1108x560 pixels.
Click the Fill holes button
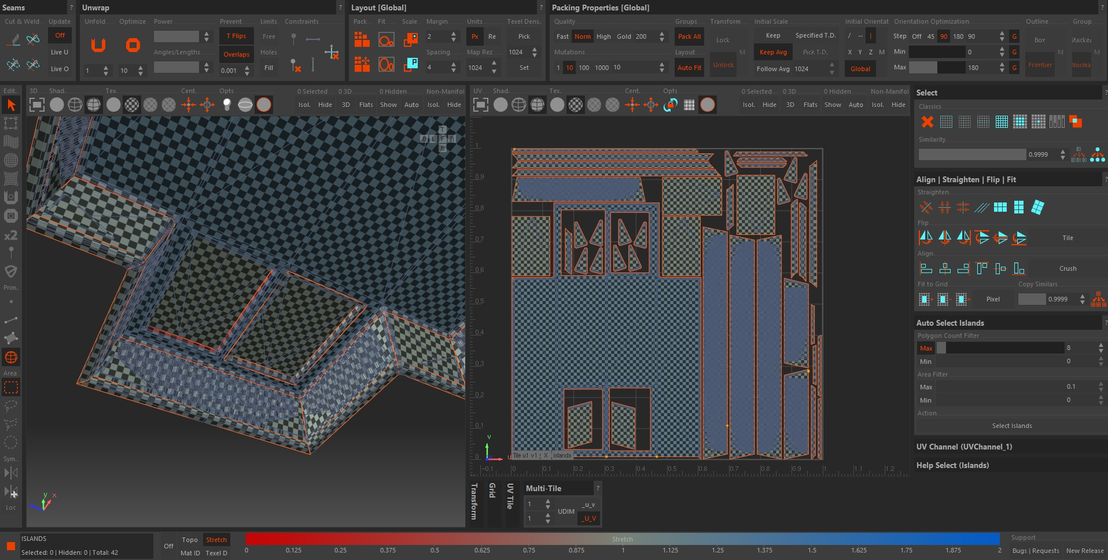point(268,68)
